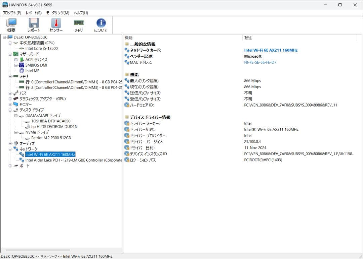The width and height of the screenshot is (363, 259).
Task: Select SMBIOS DMI in the tree
Action: (x=36, y=65)
